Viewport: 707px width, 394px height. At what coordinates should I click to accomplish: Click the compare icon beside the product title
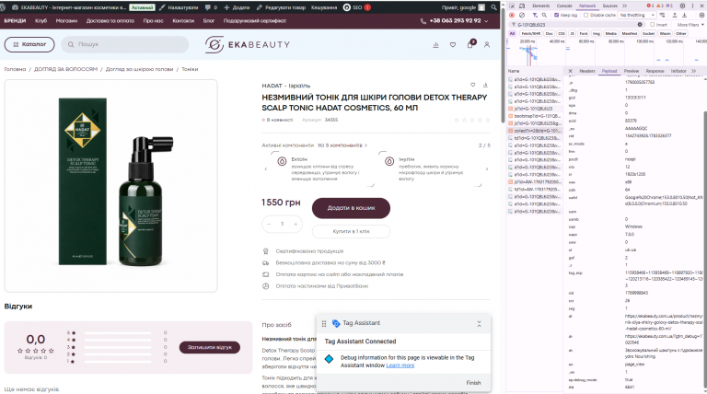pos(486,85)
